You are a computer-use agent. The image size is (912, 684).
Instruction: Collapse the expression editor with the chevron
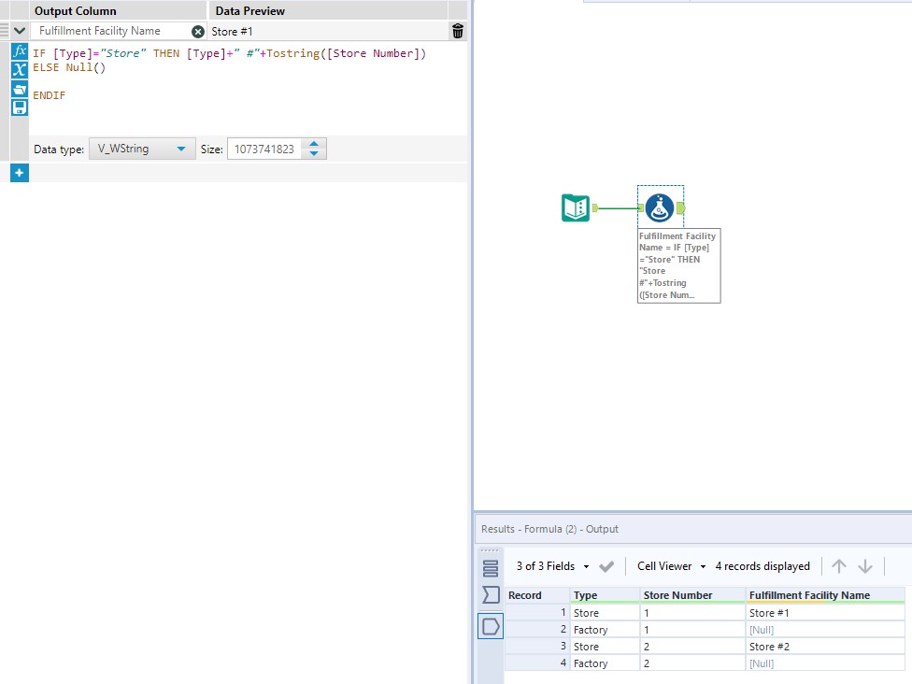point(19,30)
